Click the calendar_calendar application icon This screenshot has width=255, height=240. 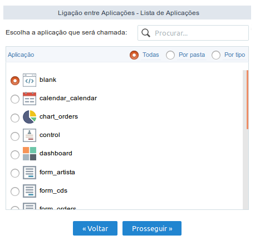(30, 99)
